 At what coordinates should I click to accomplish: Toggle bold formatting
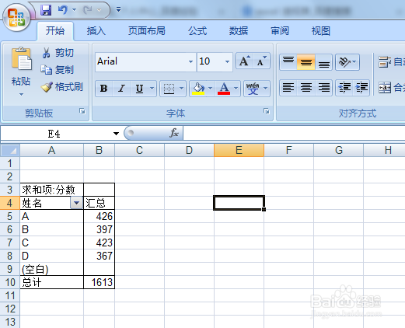click(x=104, y=89)
